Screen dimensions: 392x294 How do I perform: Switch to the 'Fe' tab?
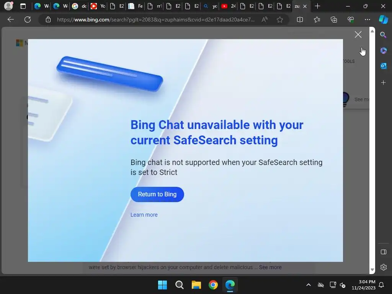tap(135, 6)
